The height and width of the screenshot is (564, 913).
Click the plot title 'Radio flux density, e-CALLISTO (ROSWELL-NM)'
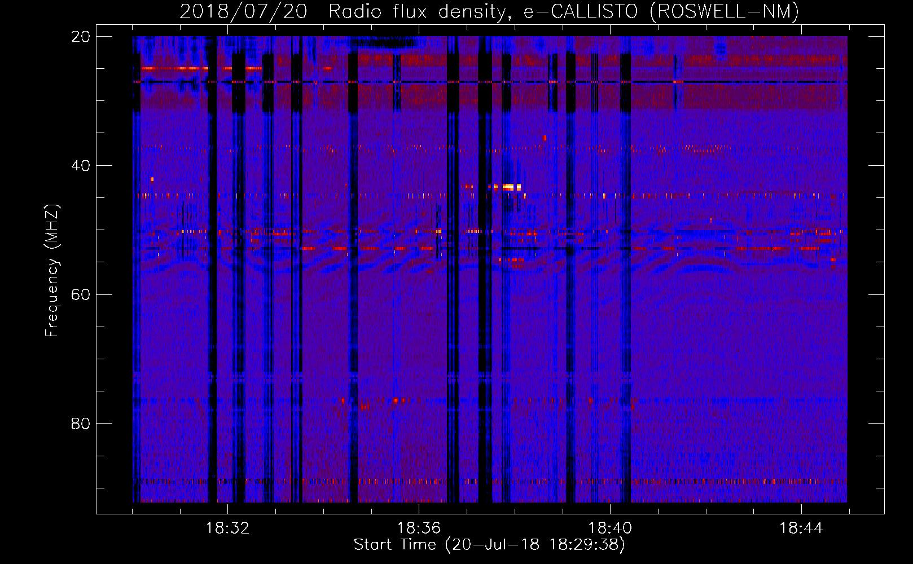point(564,11)
